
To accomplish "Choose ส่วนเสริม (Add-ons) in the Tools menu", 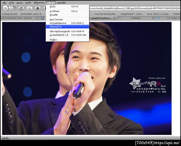I will click(68, 15).
